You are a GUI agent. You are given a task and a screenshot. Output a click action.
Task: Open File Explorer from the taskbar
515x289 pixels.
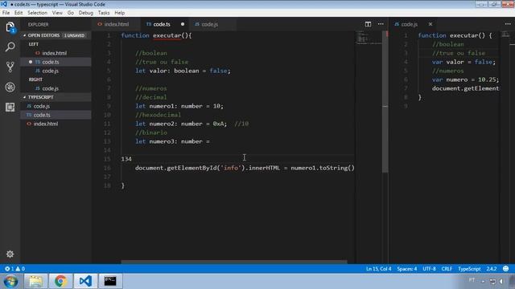point(35,281)
